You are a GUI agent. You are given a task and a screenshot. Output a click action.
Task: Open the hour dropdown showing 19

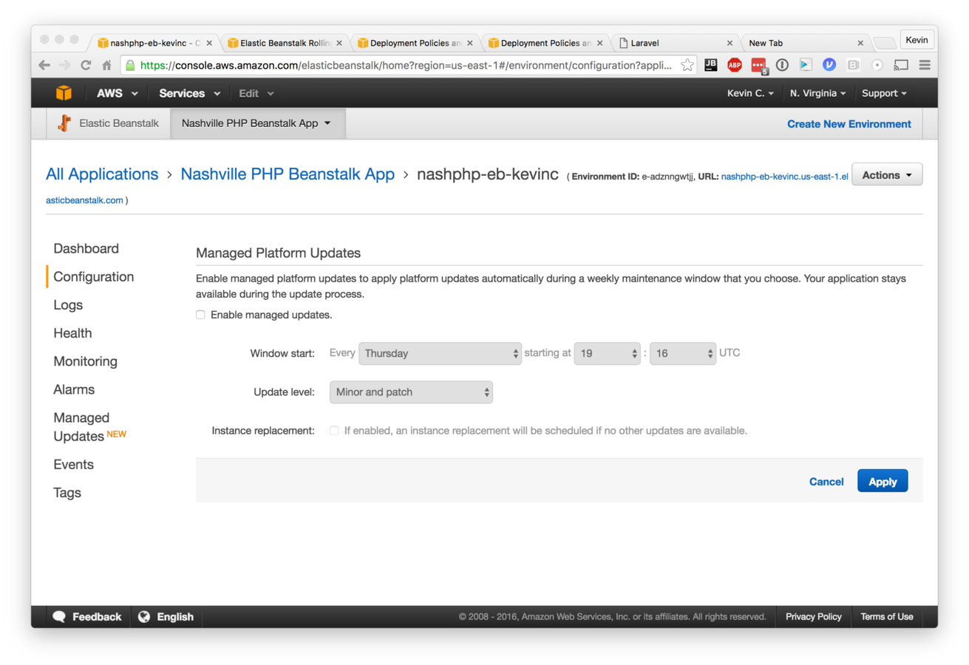(x=607, y=353)
